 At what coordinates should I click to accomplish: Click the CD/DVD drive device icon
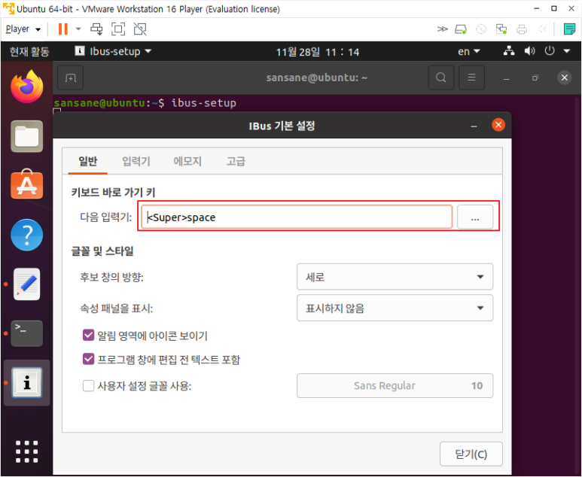(481, 29)
